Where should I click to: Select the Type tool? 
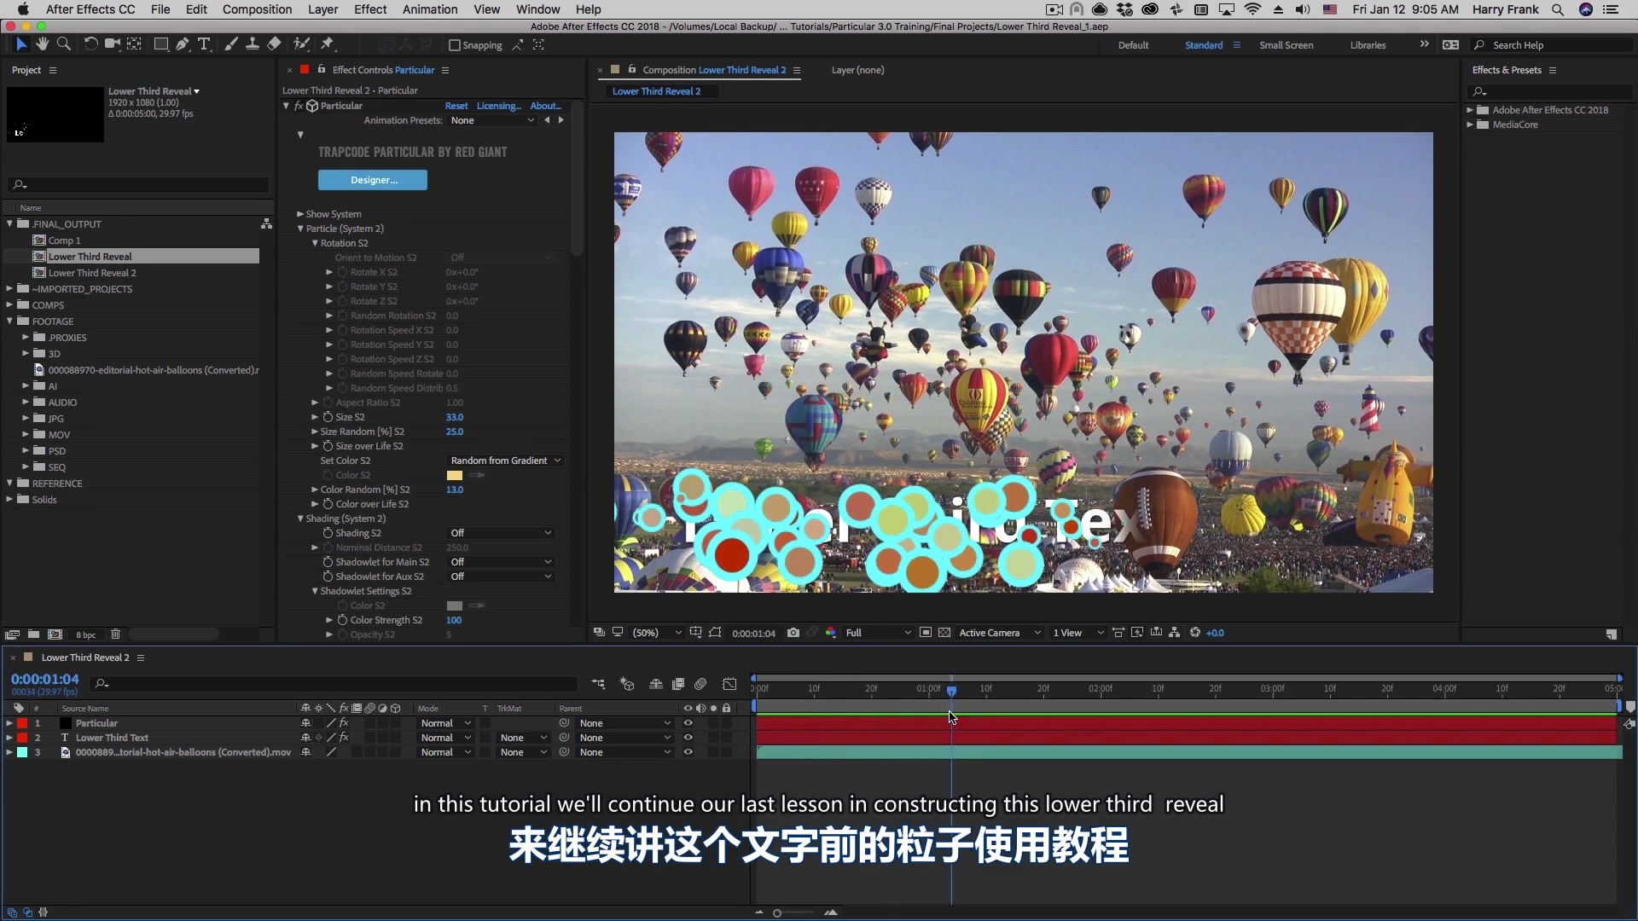pos(204,44)
